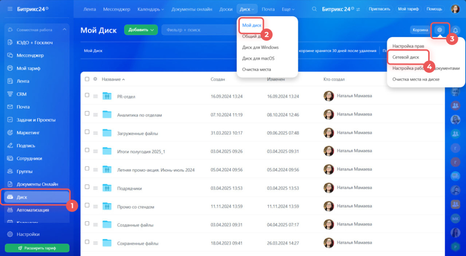Open user profile avatar in top right

455,9
